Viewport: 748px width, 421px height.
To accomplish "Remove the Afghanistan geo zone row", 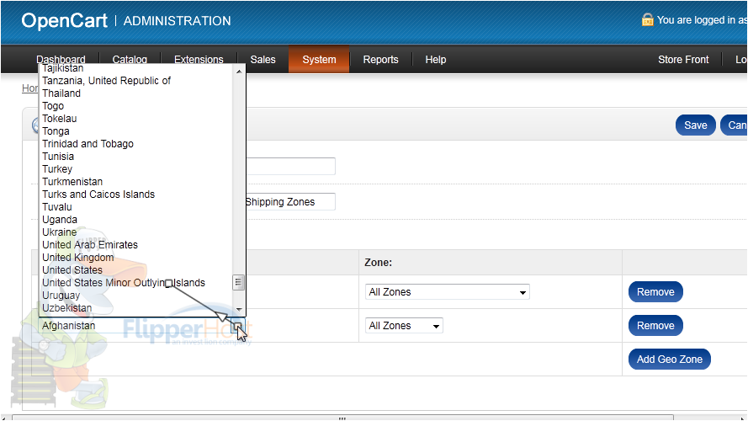I will pyautogui.click(x=655, y=326).
